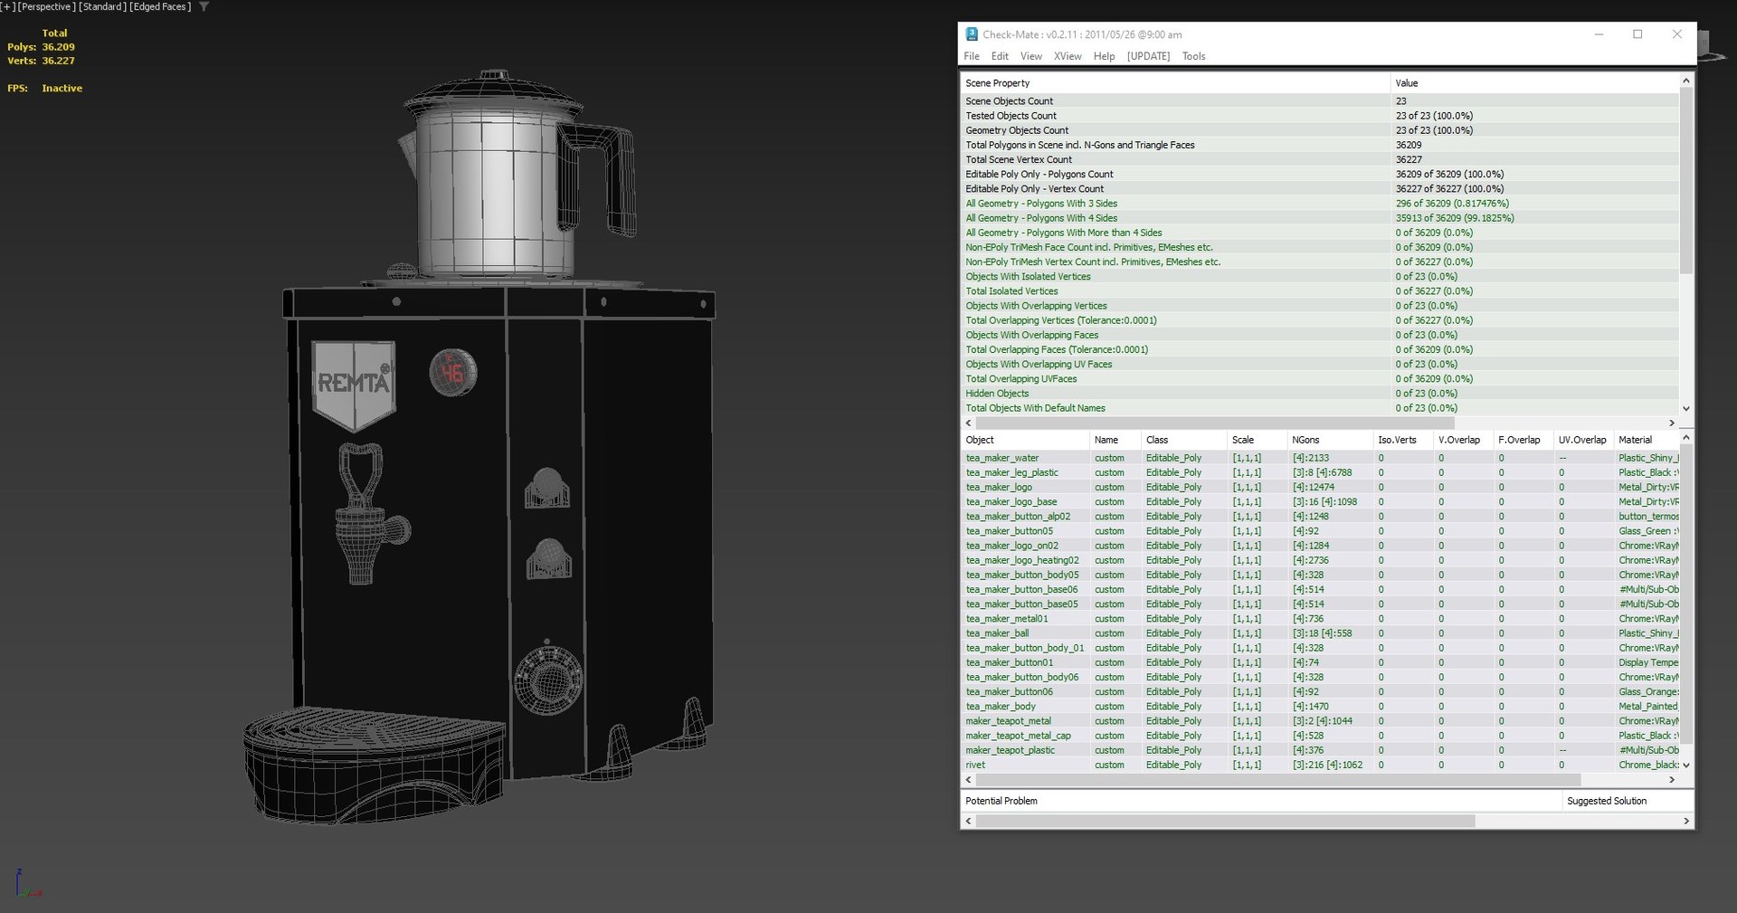Select the maker_teapot_plastic row

tap(1320, 750)
